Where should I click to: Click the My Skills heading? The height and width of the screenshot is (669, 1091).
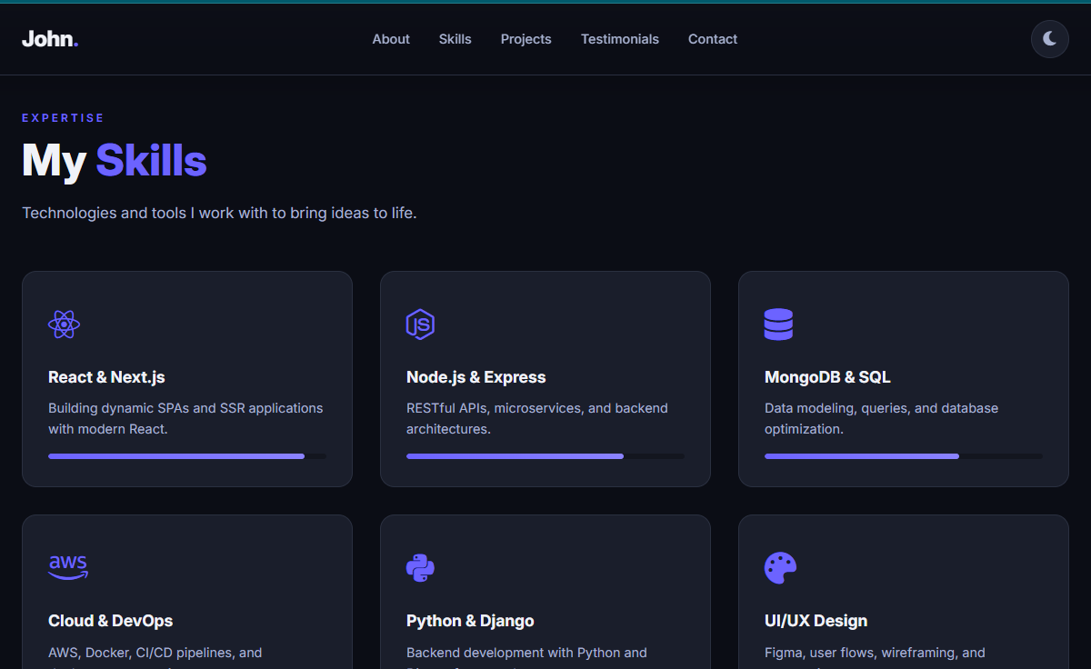pos(115,160)
